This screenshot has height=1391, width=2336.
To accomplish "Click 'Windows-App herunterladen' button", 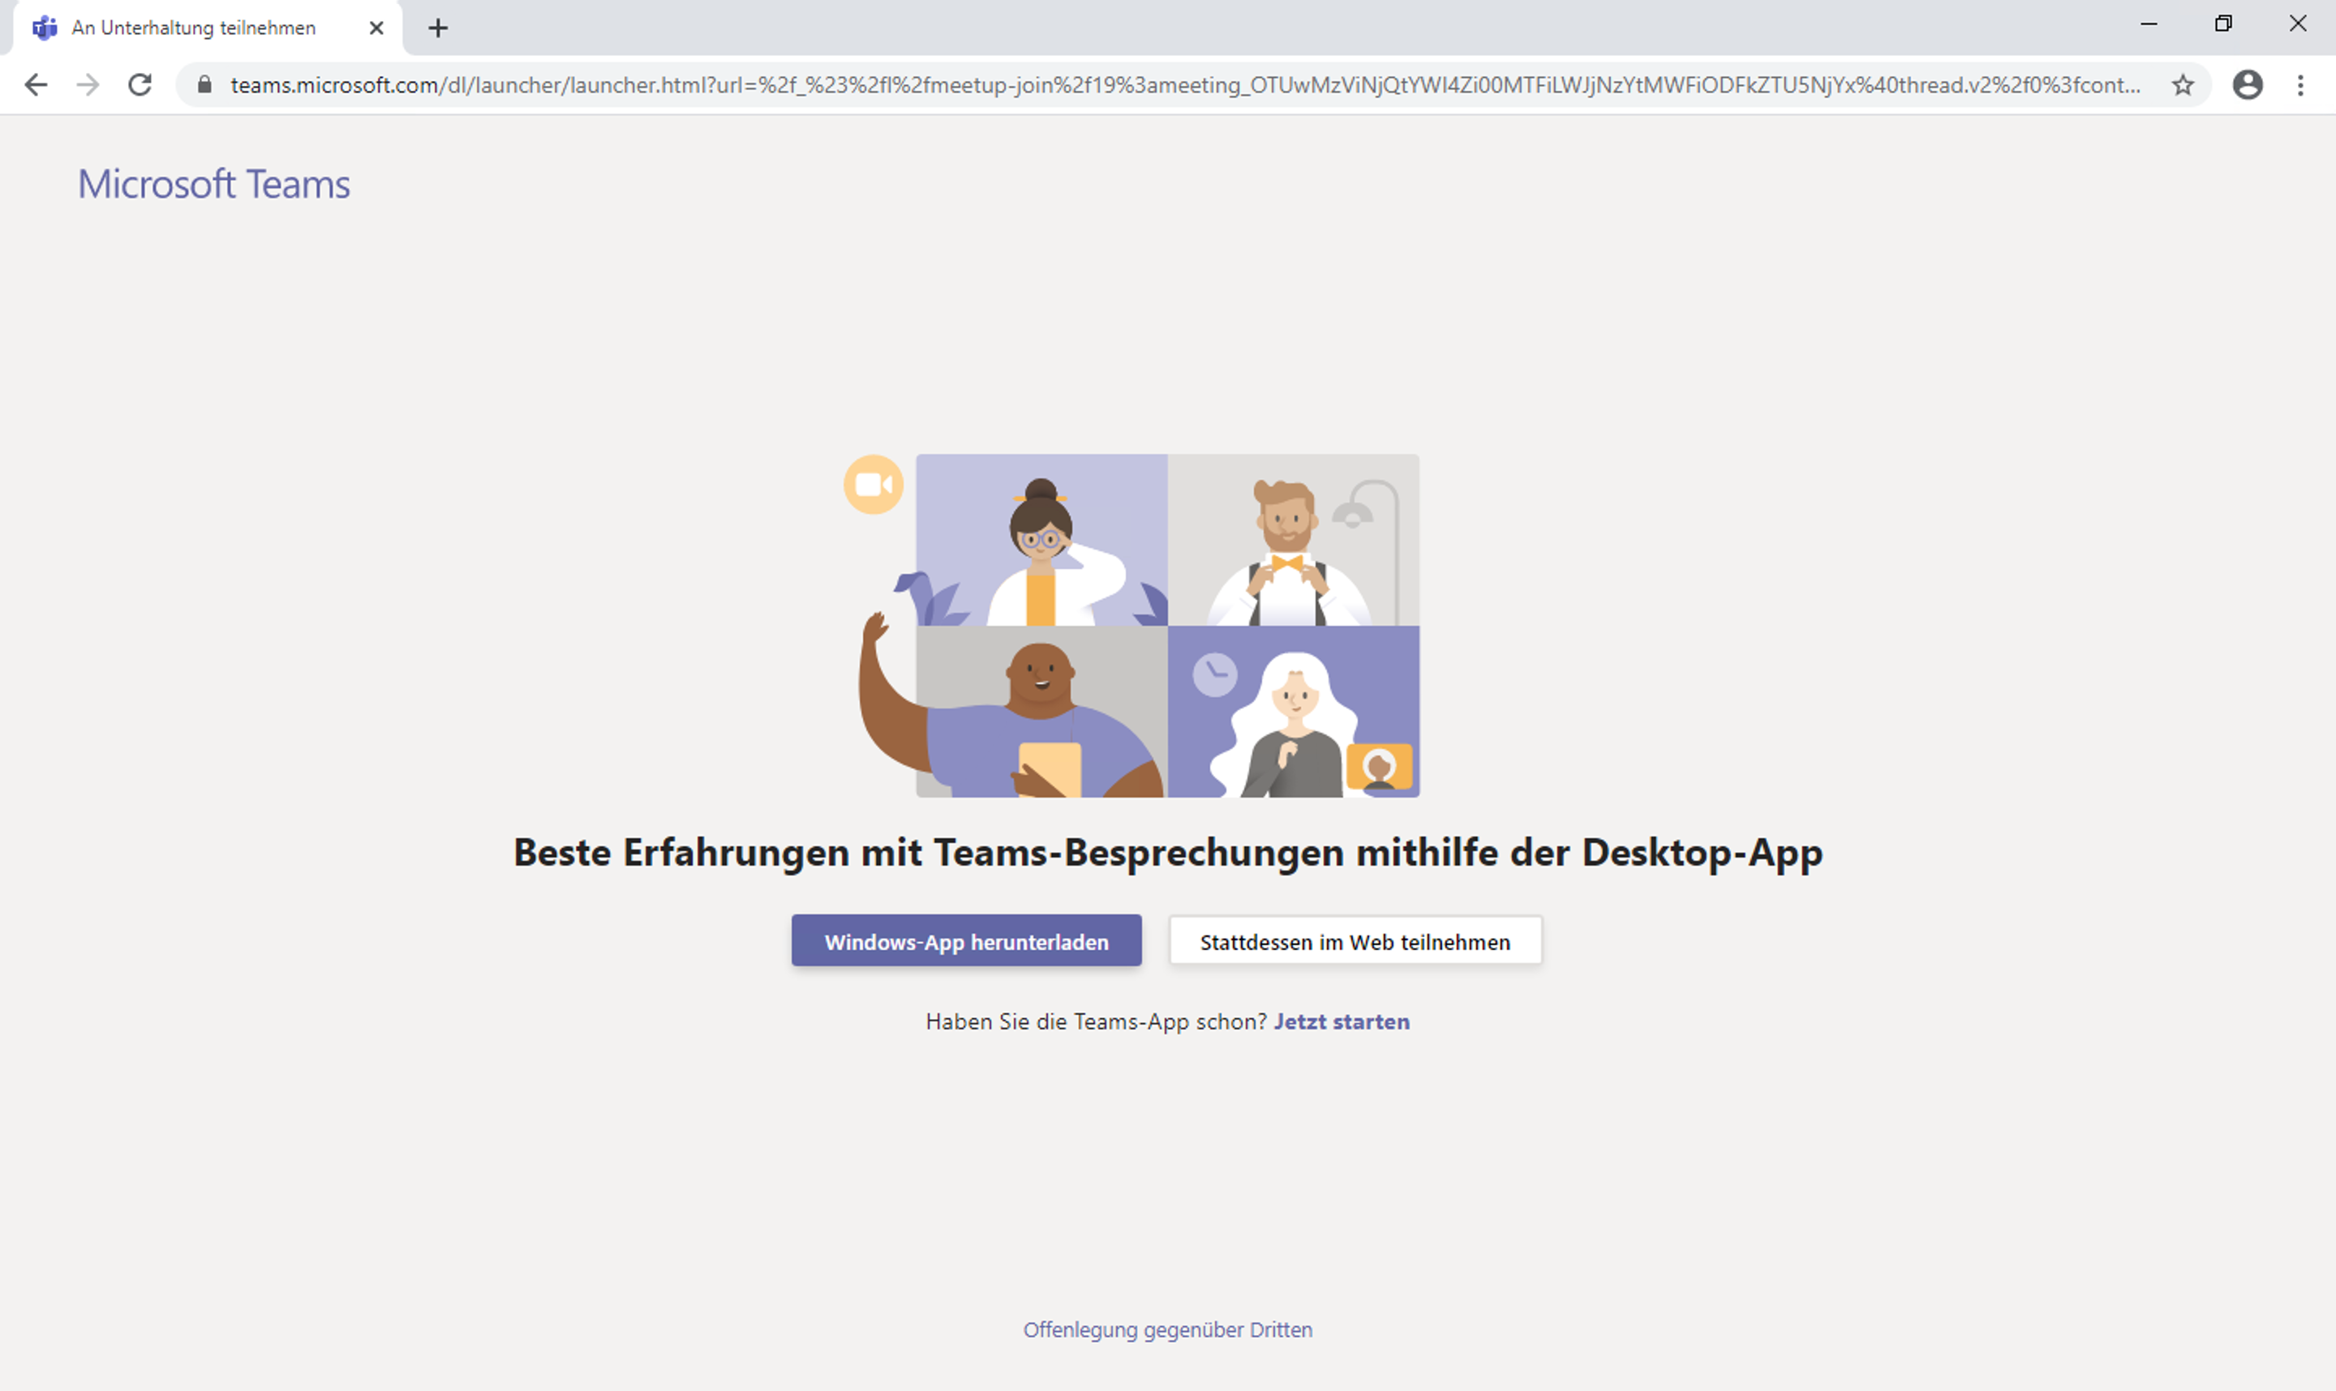I will coord(966,941).
